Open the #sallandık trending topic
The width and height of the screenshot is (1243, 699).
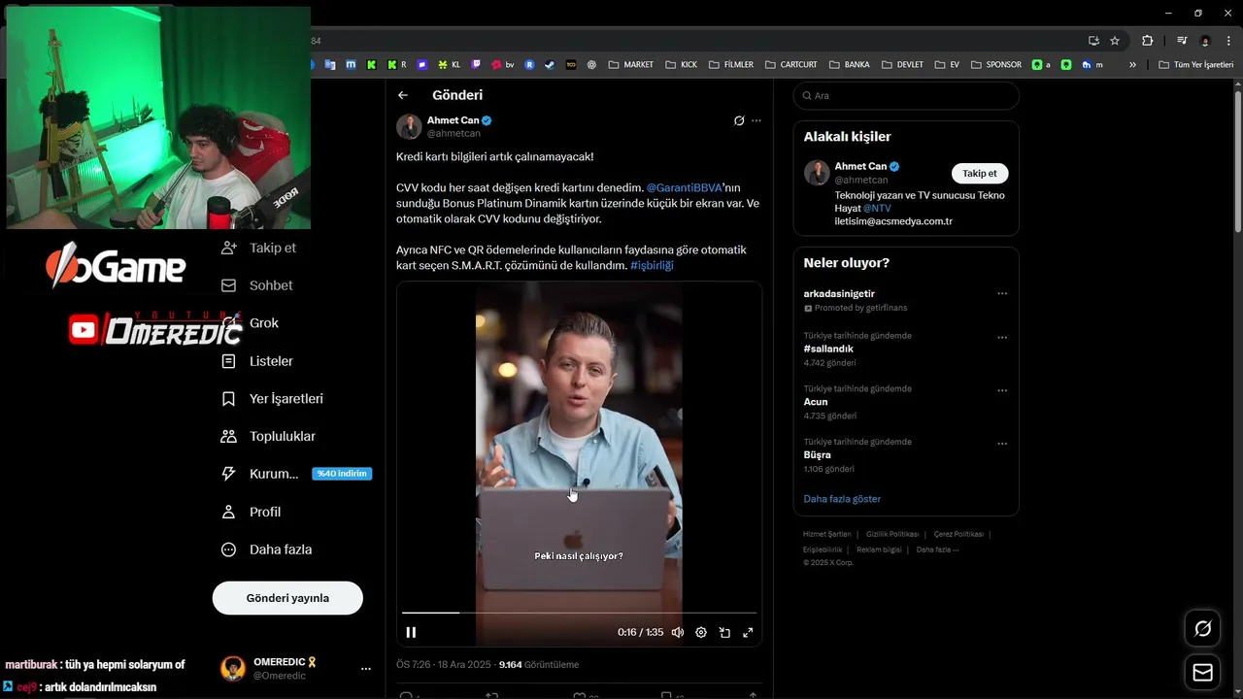[x=828, y=349]
